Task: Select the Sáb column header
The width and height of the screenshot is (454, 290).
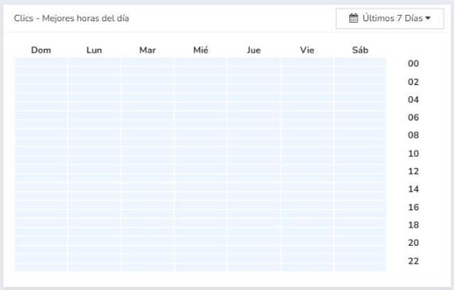Action: pos(360,50)
